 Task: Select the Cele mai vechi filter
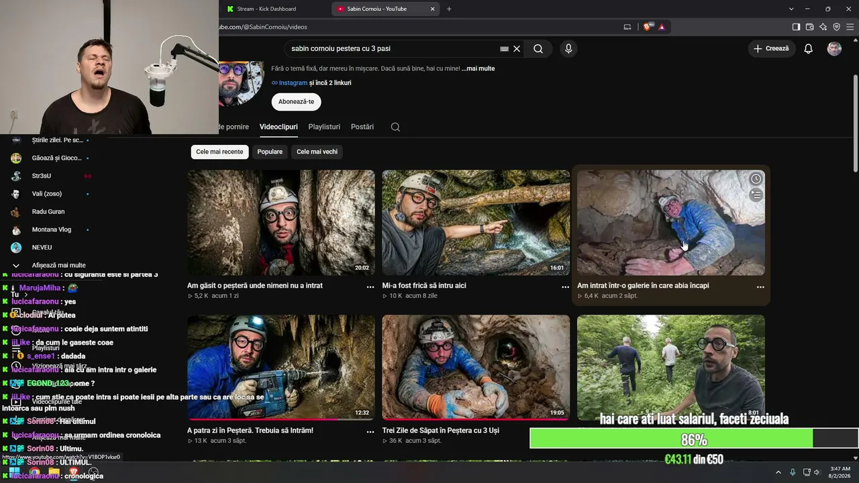pyautogui.click(x=317, y=152)
